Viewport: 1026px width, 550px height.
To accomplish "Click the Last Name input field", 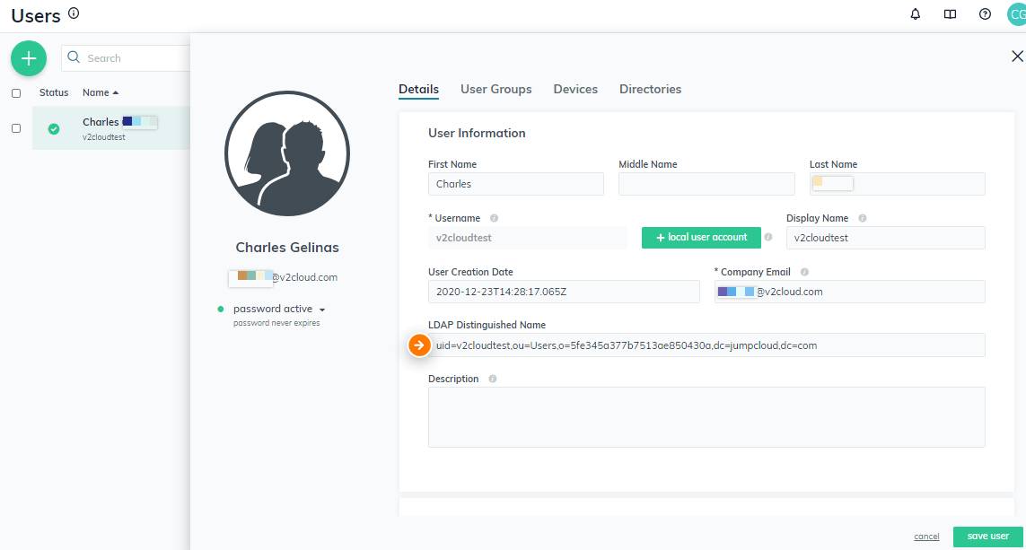I will click(897, 184).
